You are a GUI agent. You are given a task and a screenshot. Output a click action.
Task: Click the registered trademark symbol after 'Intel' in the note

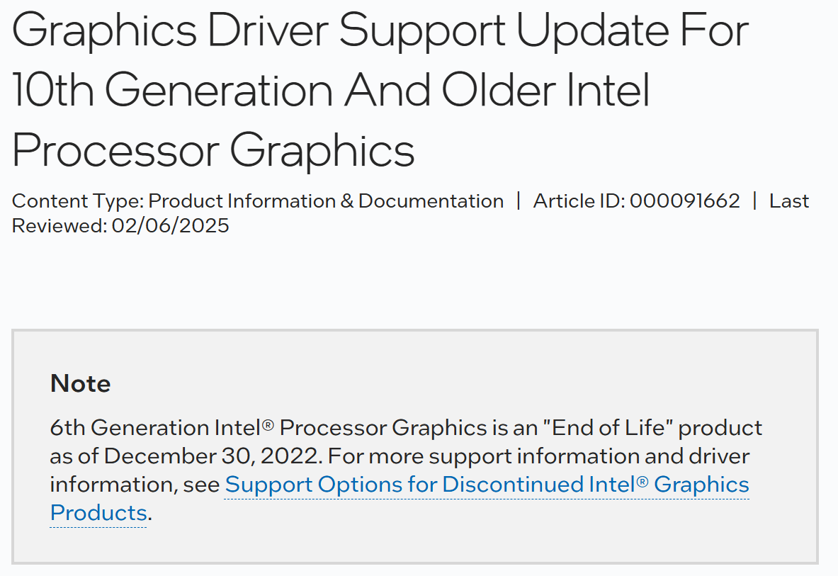268,425
